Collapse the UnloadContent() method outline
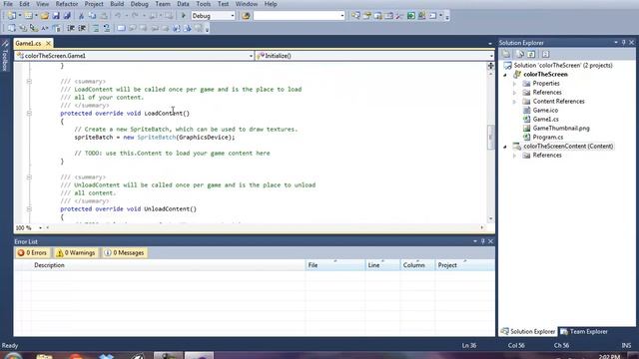 click(29, 208)
